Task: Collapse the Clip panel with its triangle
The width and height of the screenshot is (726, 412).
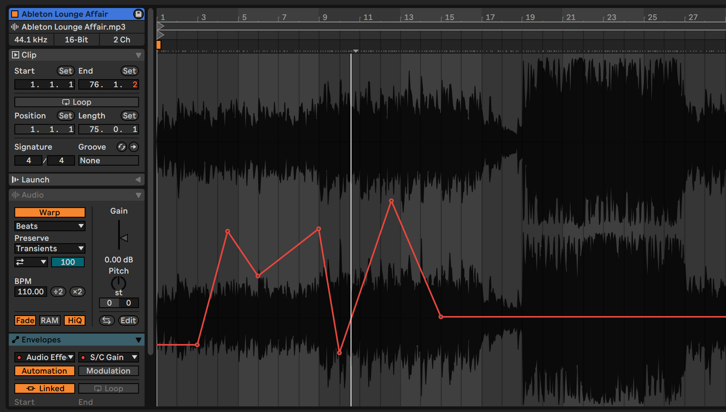Action: pyautogui.click(x=138, y=55)
